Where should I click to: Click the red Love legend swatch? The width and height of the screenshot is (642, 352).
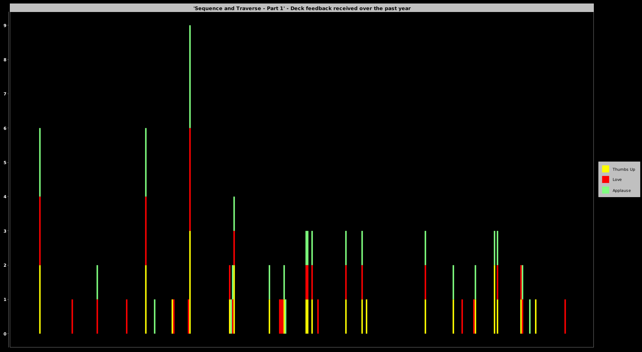tap(605, 180)
